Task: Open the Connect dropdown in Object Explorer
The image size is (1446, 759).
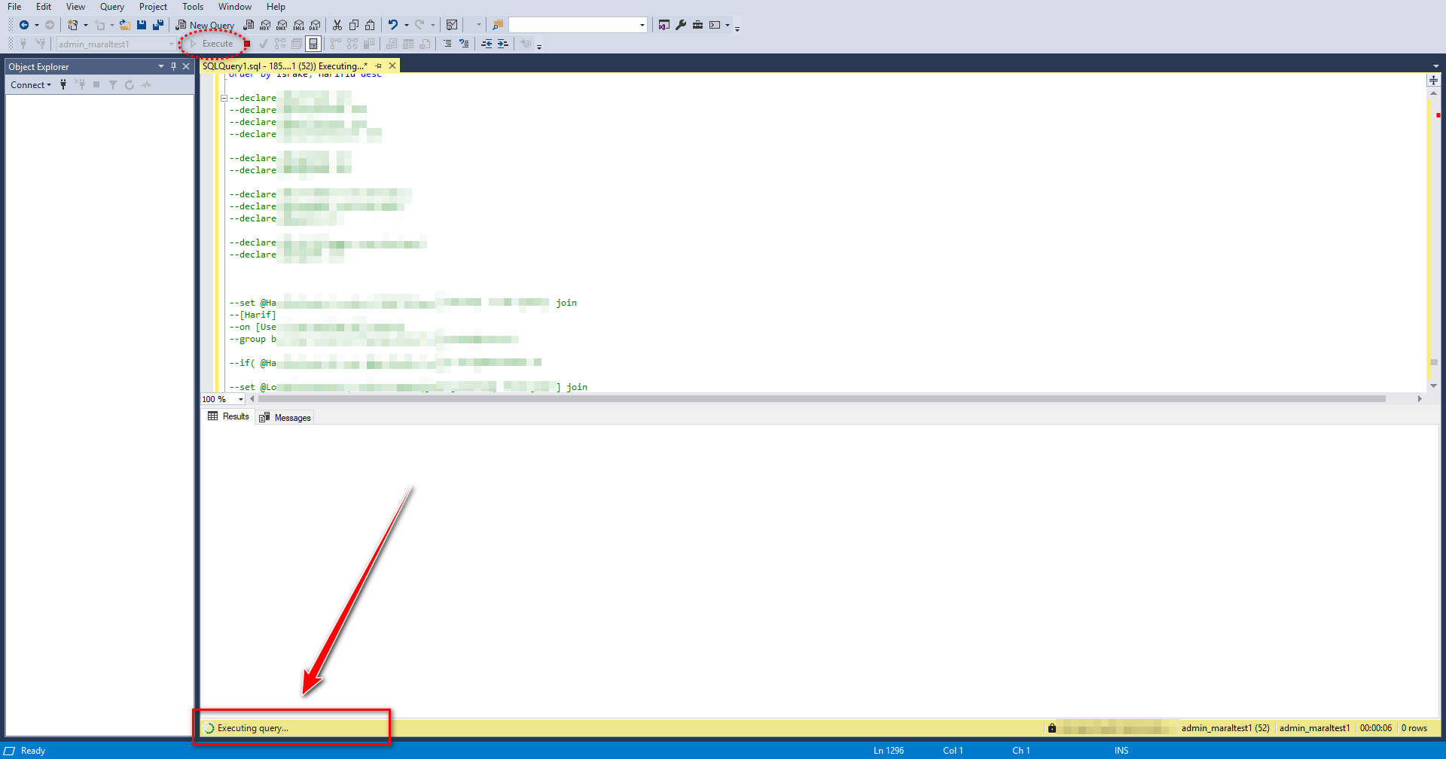Action: [x=30, y=84]
